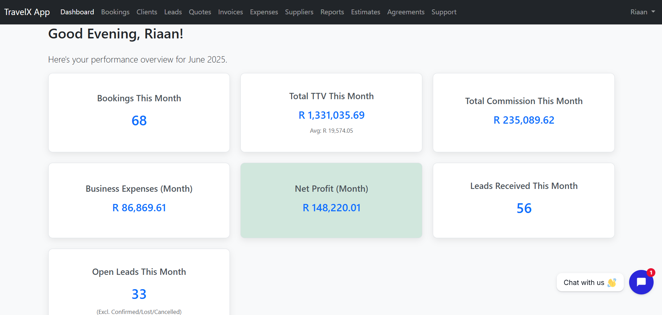Open the Expenses nav link
This screenshot has height=315, width=662.
[x=264, y=12]
